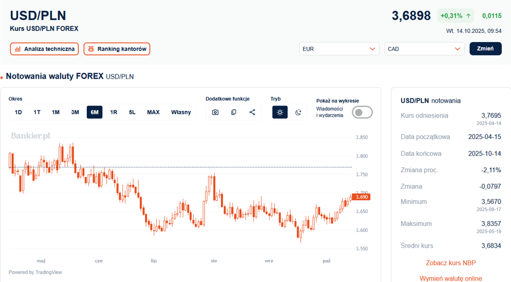
Task: Take a chart snapshot with camera icon
Action: click(215, 112)
